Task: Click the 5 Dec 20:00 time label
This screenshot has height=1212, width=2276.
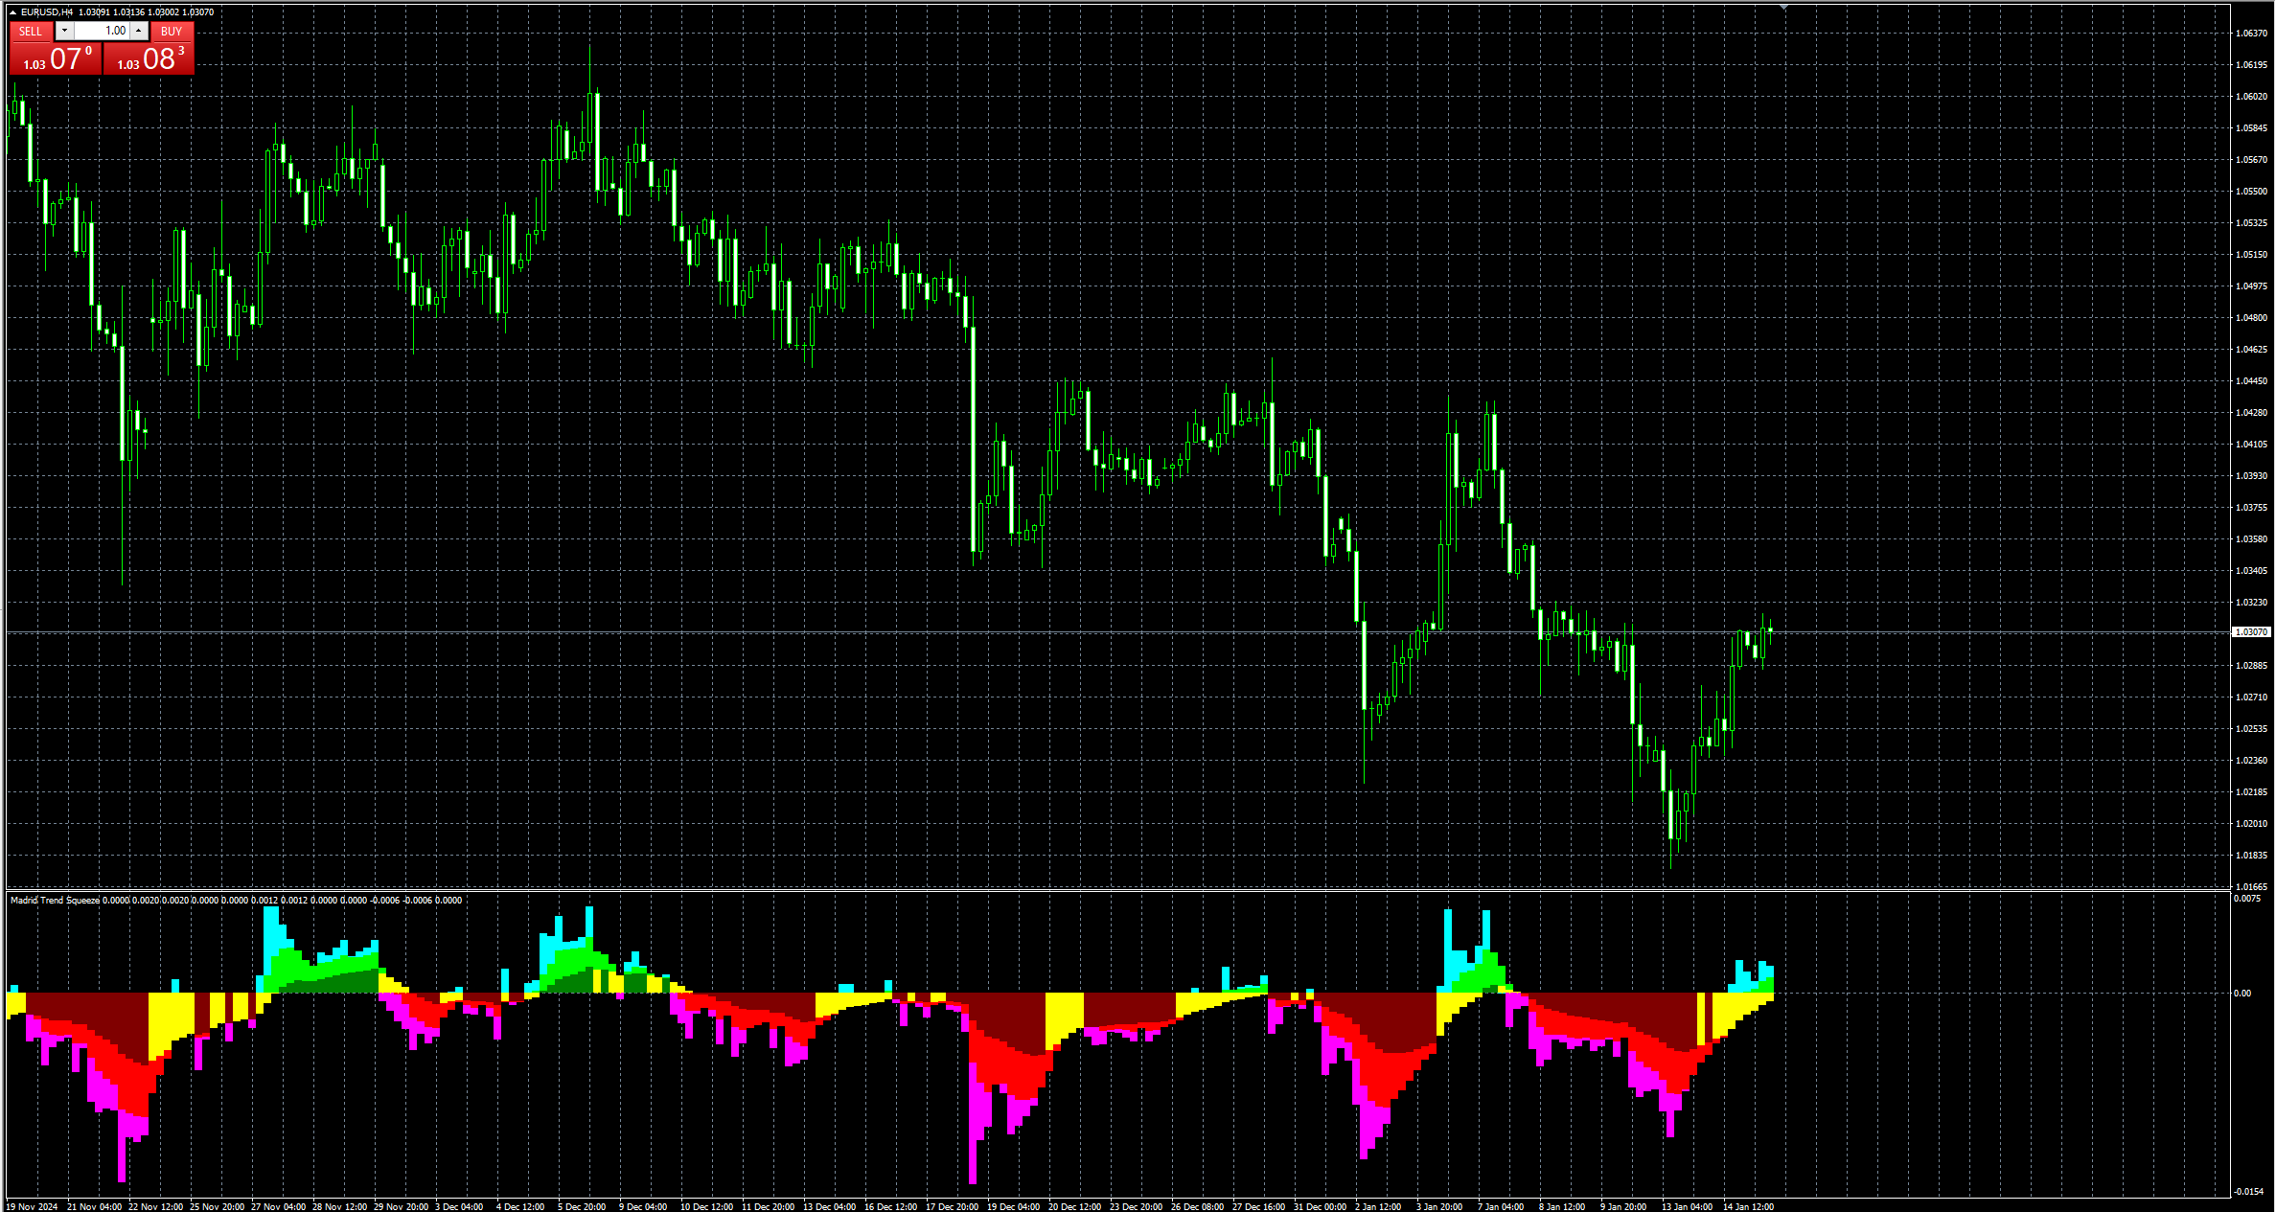Action: point(582,1207)
